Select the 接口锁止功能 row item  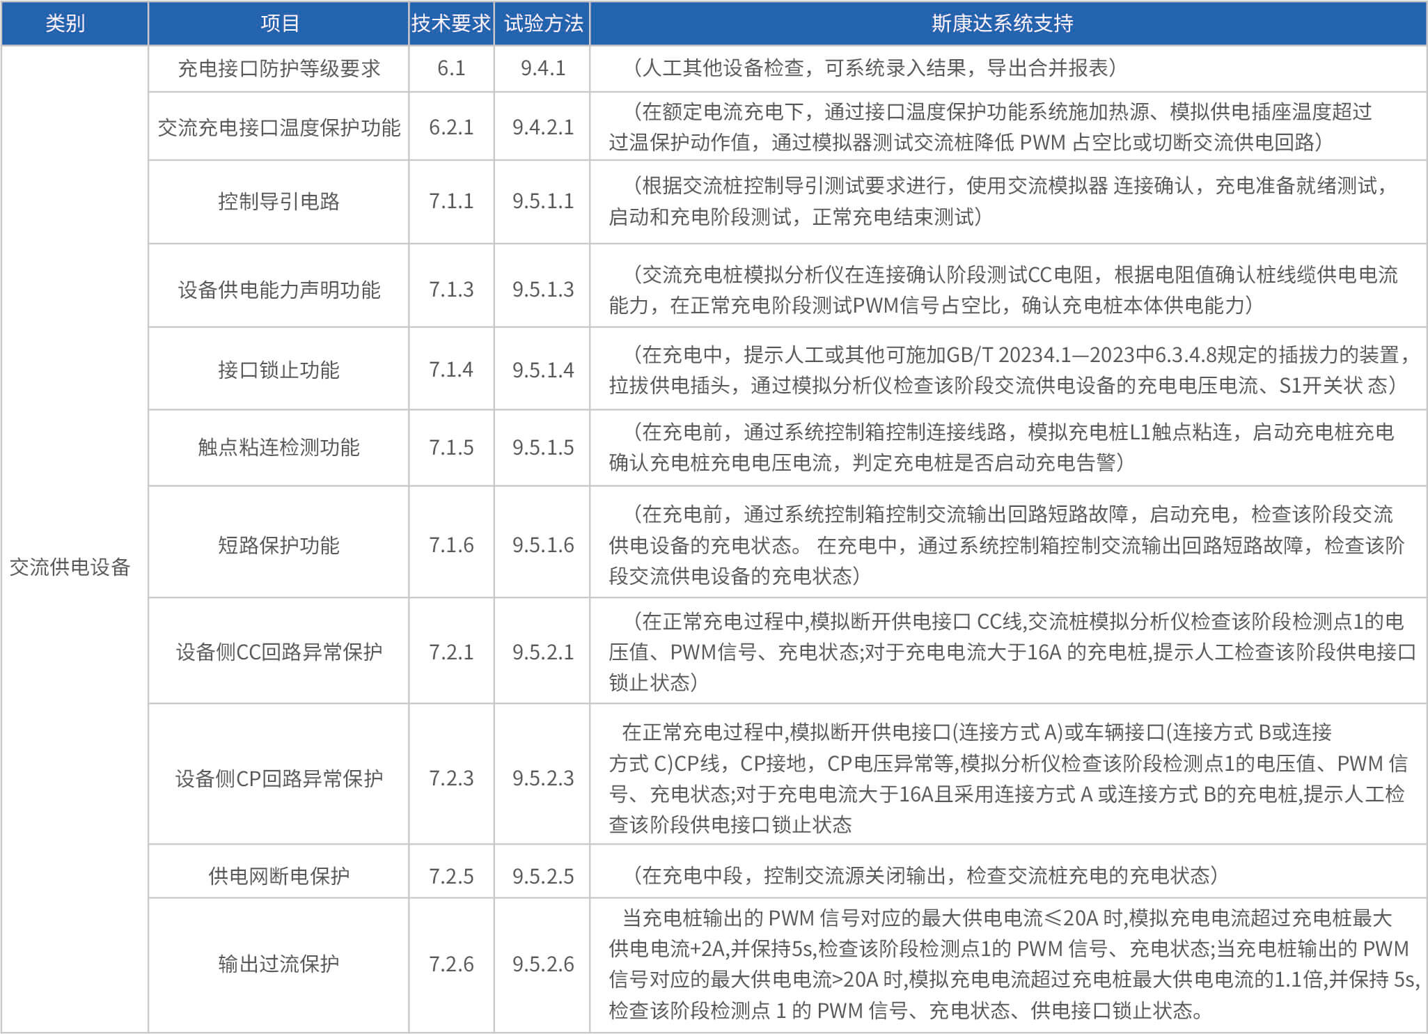click(278, 370)
